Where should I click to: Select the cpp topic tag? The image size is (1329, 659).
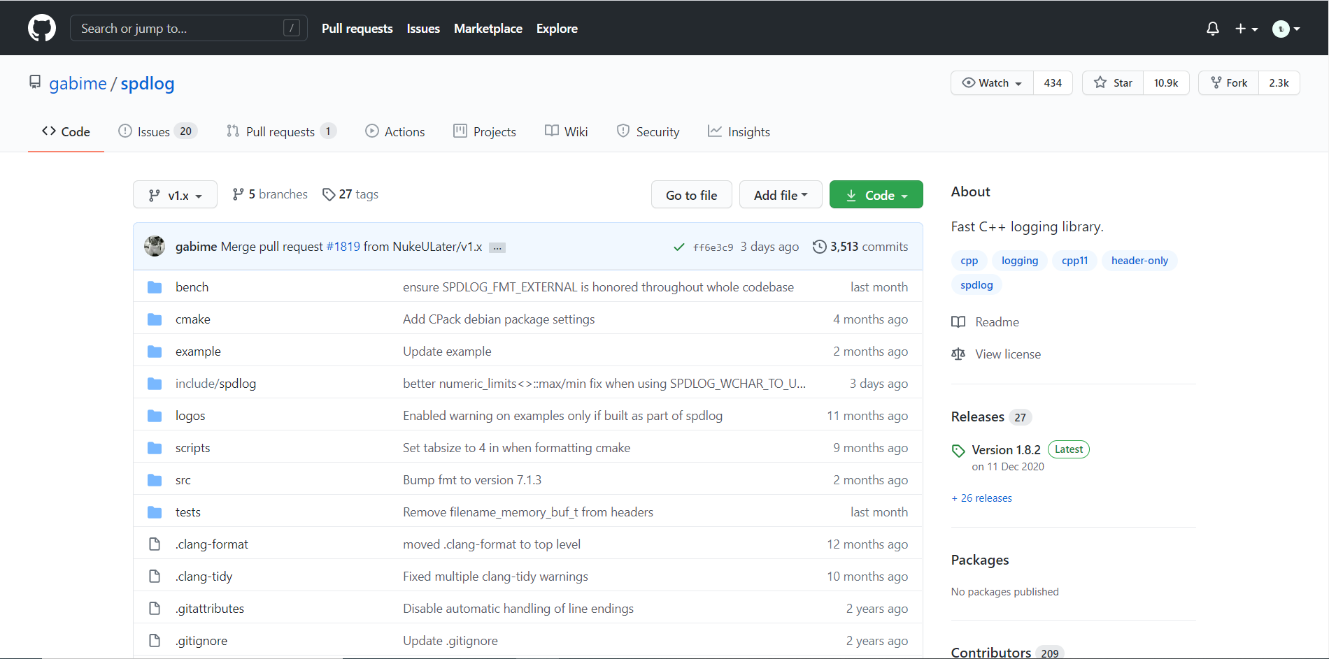tap(969, 261)
